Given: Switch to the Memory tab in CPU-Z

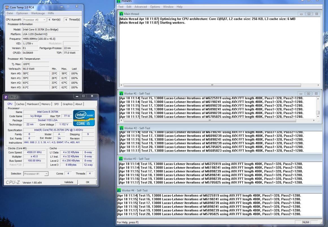Looking at the screenshot, I should point(46,104).
